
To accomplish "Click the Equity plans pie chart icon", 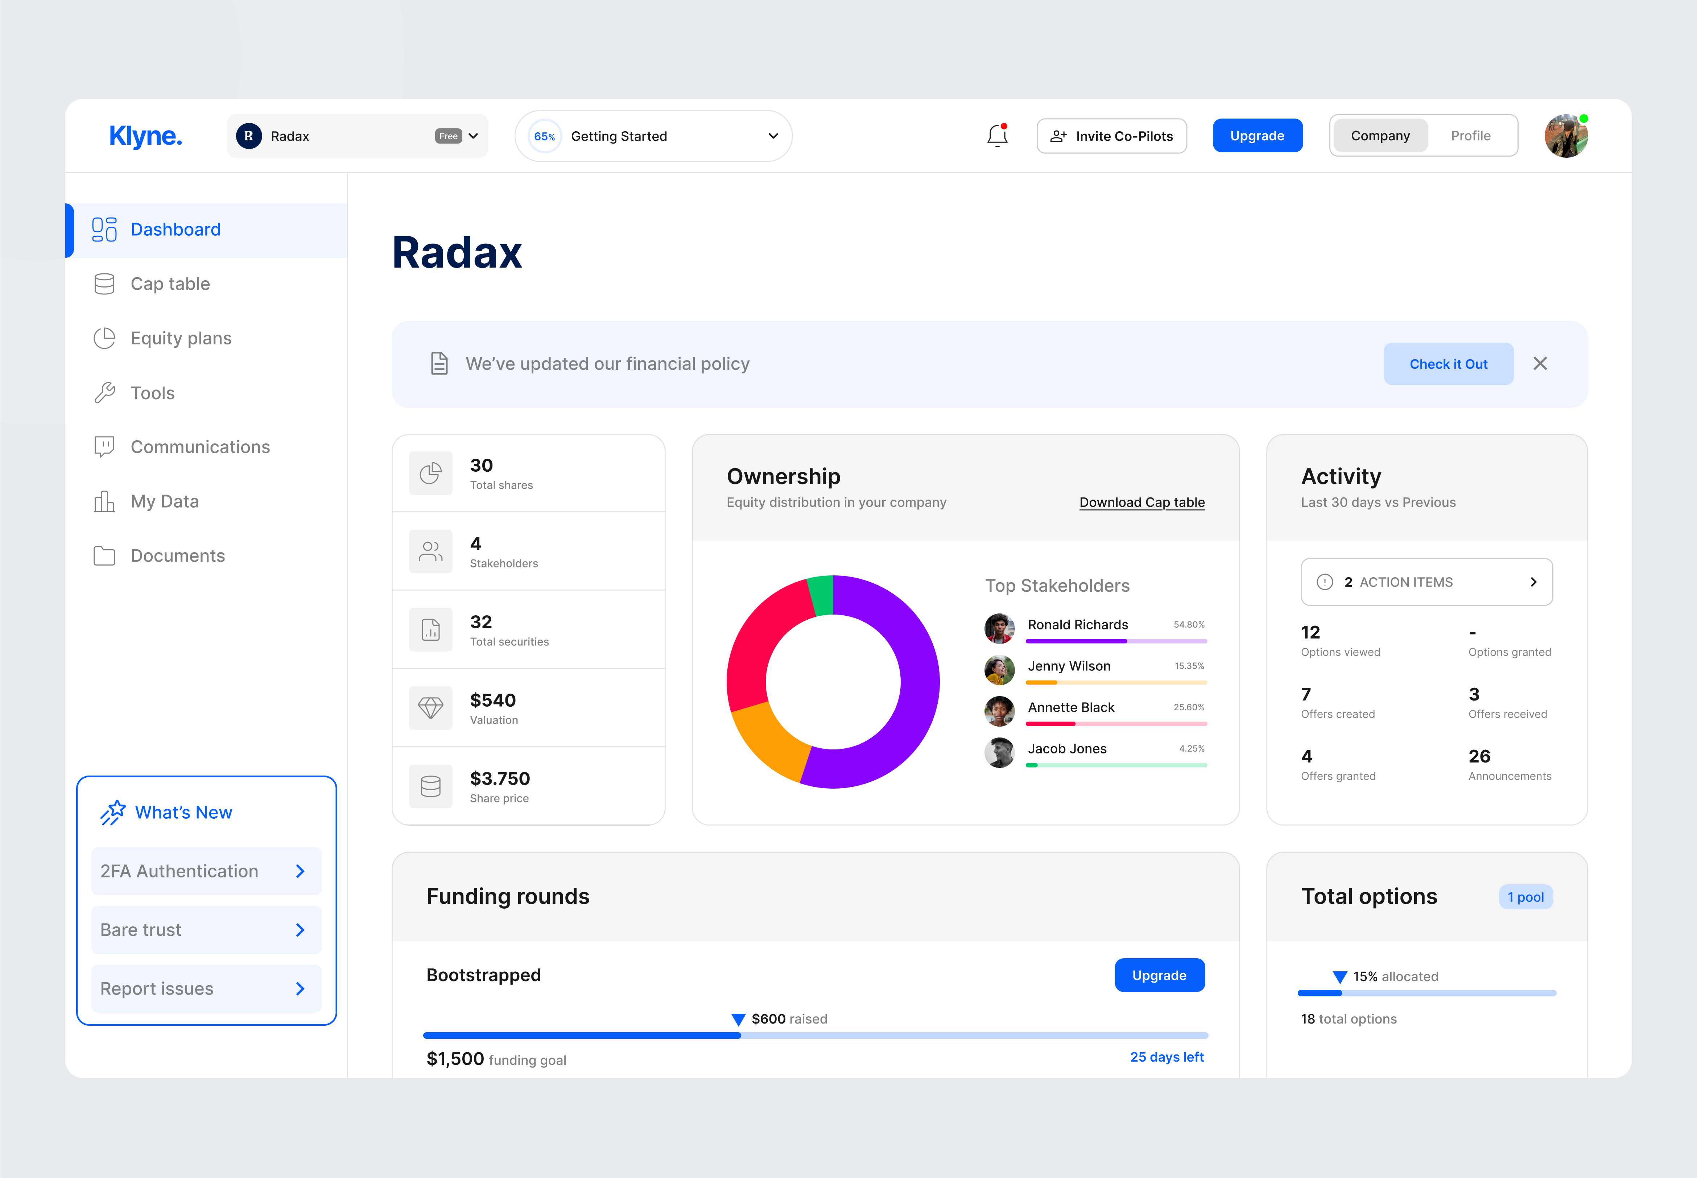I will 104,338.
